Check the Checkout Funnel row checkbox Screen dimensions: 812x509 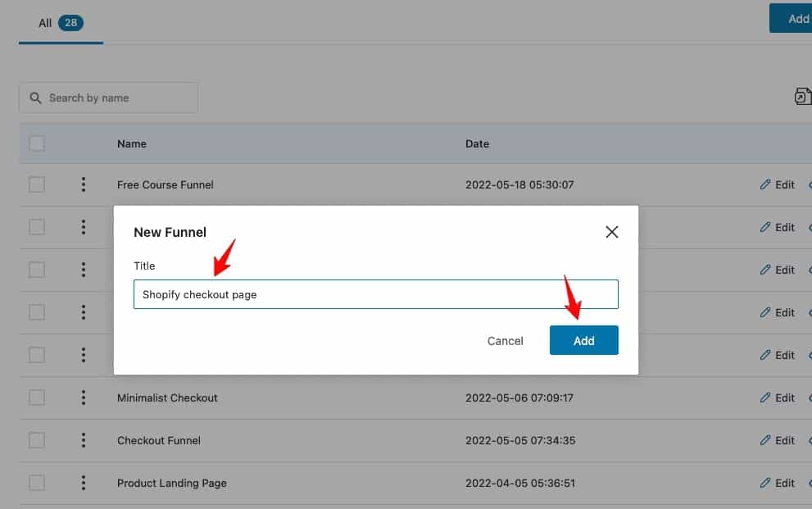pos(37,440)
